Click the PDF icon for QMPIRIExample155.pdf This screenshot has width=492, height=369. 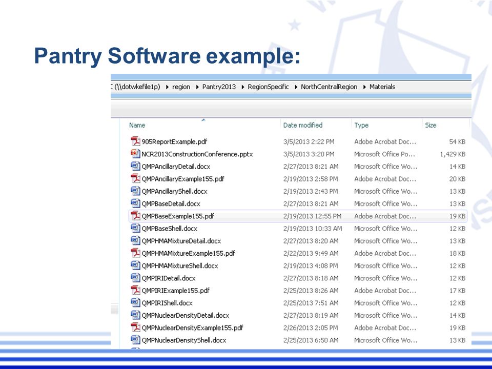tap(135, 290)
